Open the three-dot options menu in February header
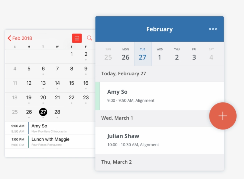This screenshot has height=179, width=244. pyautogui.click(x=213, y=29)
